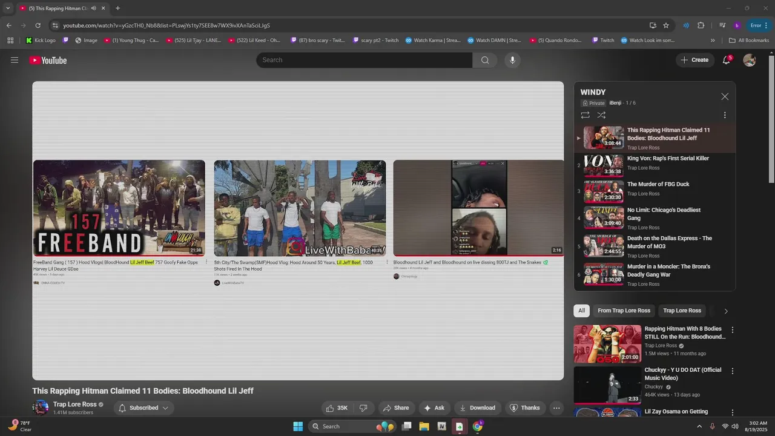Send Thanks to the creator

pos(524,408)
